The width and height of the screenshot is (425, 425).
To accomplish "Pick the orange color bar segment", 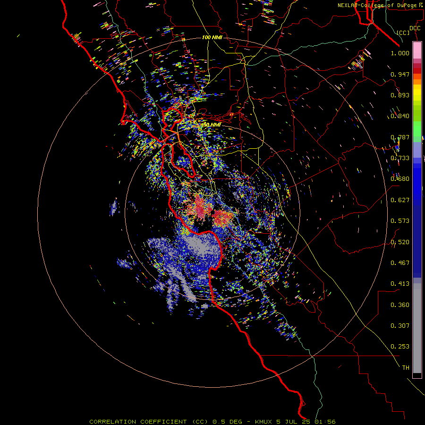I will [x=417, y=82].
